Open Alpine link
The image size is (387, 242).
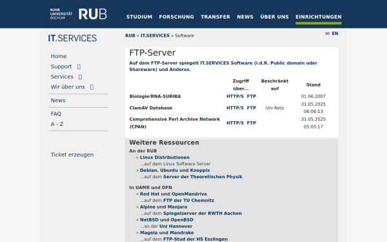tap(148, 207)
